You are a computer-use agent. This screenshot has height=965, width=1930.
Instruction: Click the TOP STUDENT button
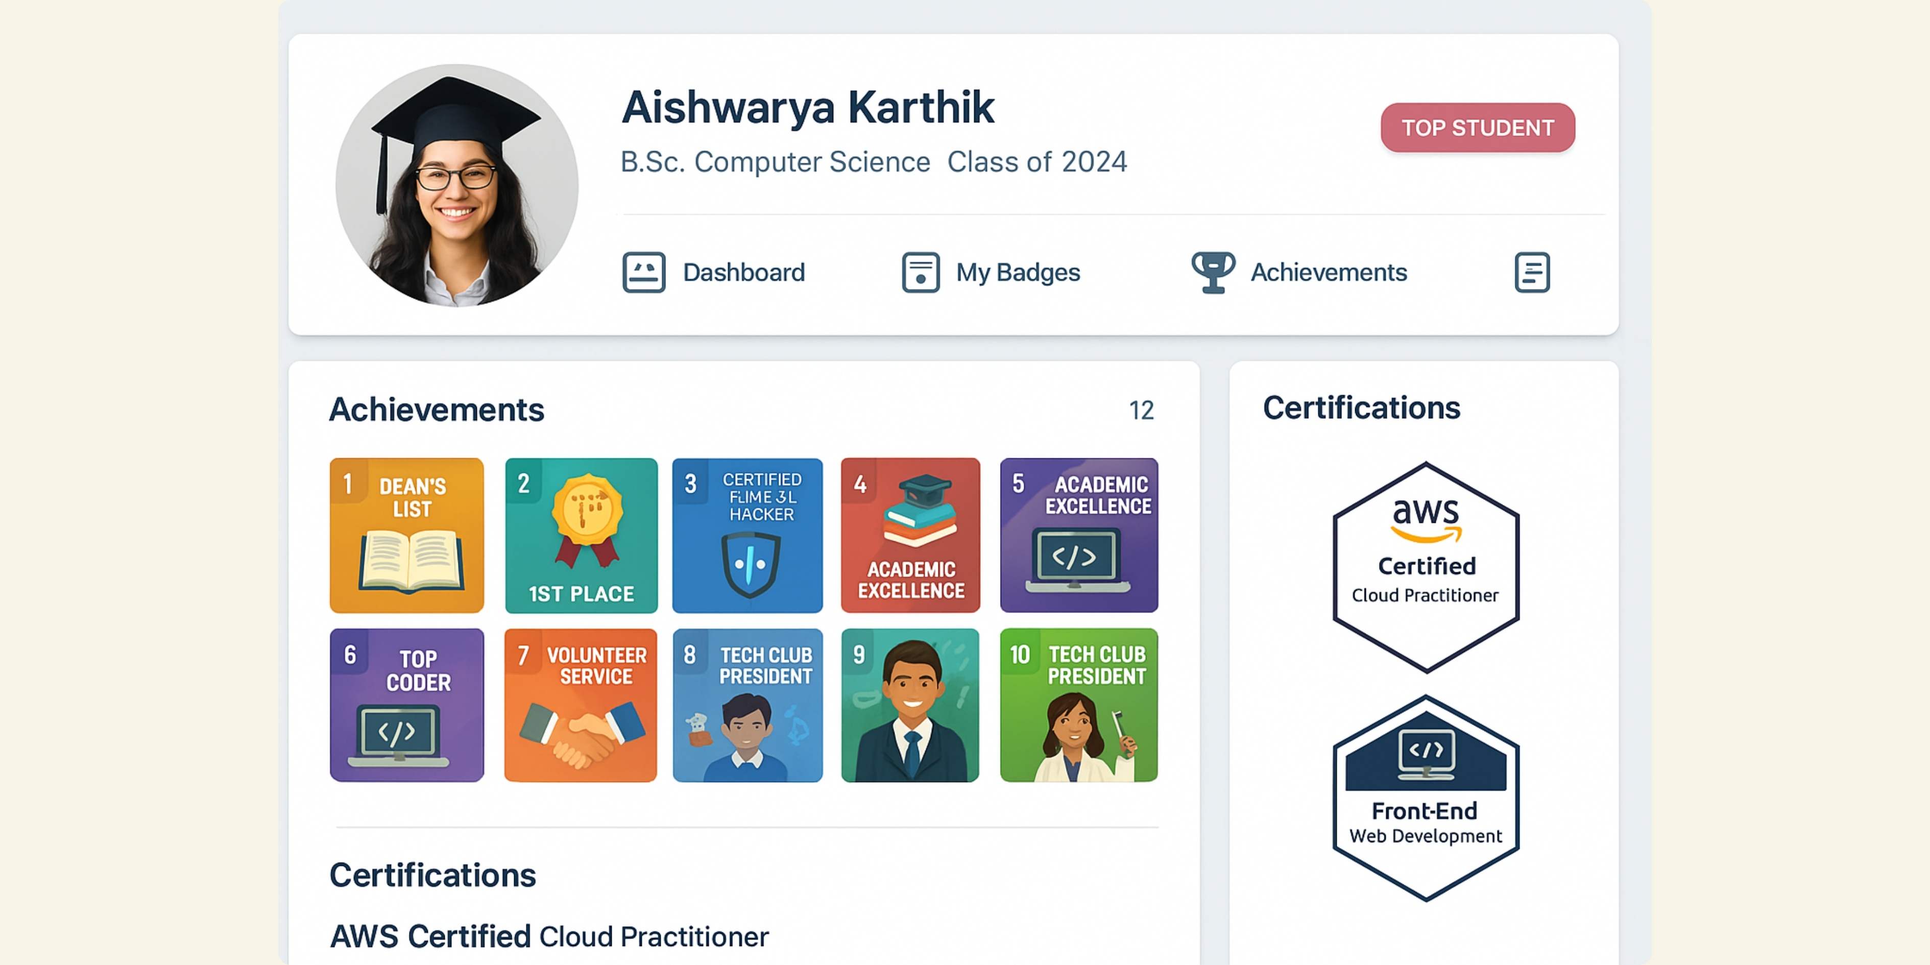point(1478,127)
